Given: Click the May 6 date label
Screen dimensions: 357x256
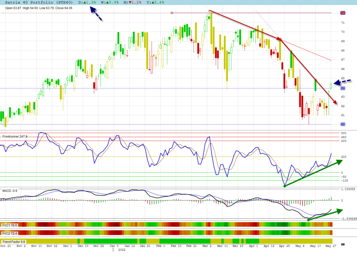Looking at the screenshot, I should click(x=300, y=246).
